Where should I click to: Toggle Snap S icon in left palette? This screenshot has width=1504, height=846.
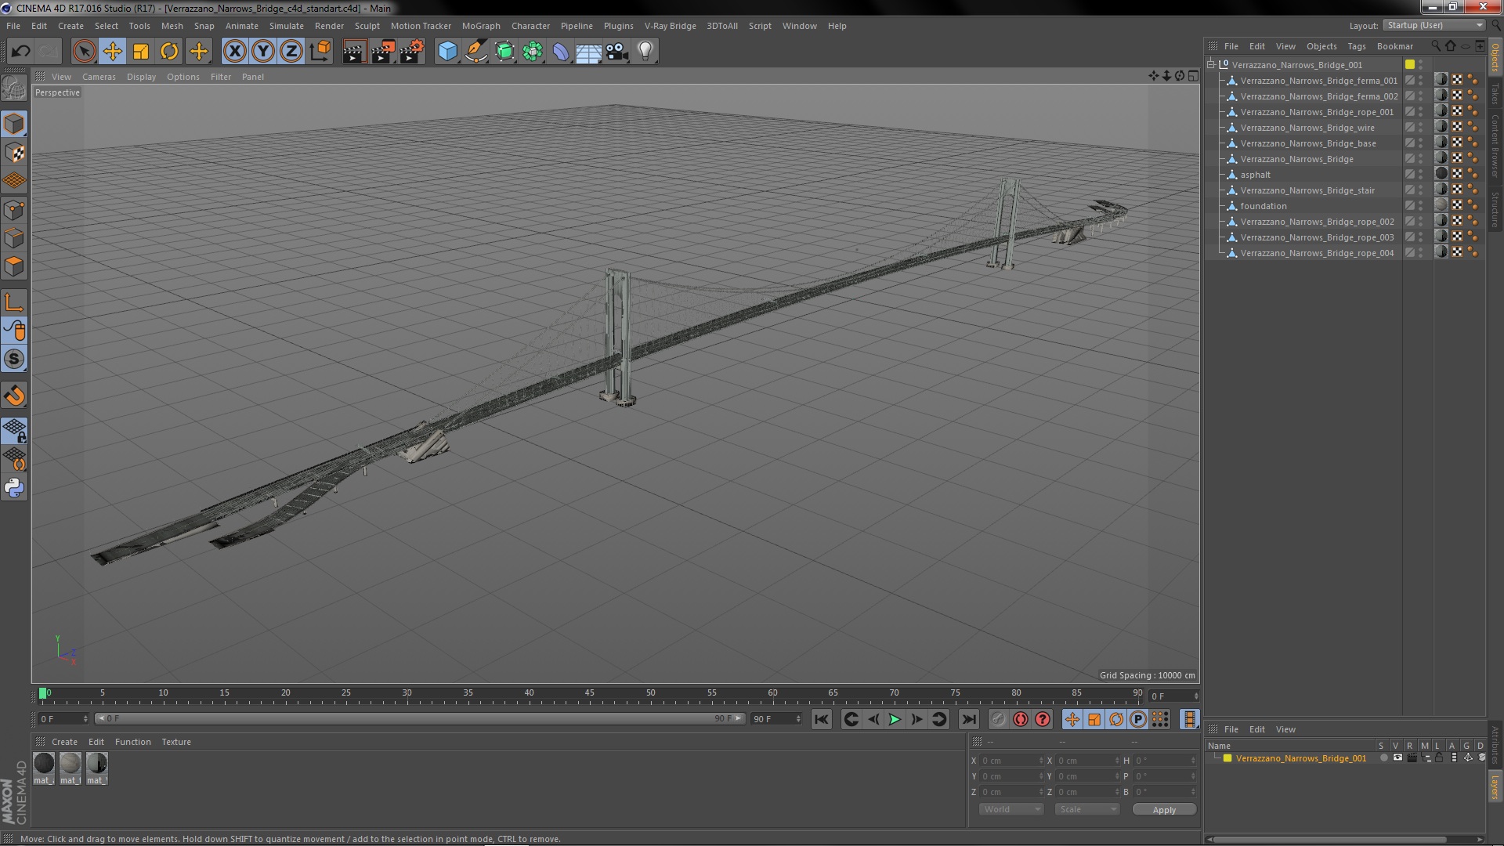[14, 359]
